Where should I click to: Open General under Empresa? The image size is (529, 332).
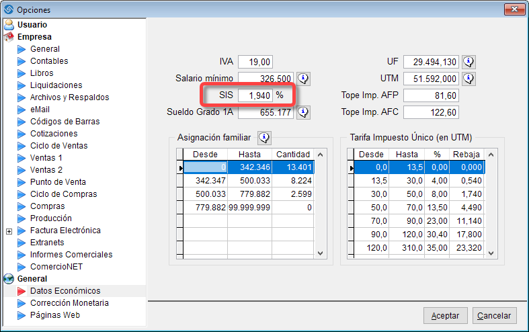tap(45, 49)
